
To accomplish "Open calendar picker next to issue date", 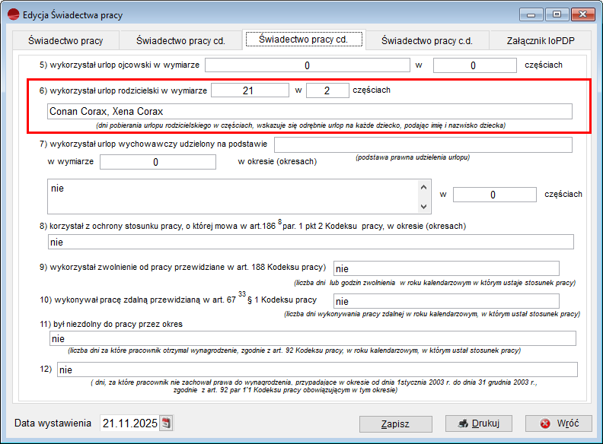I will 167,423.
